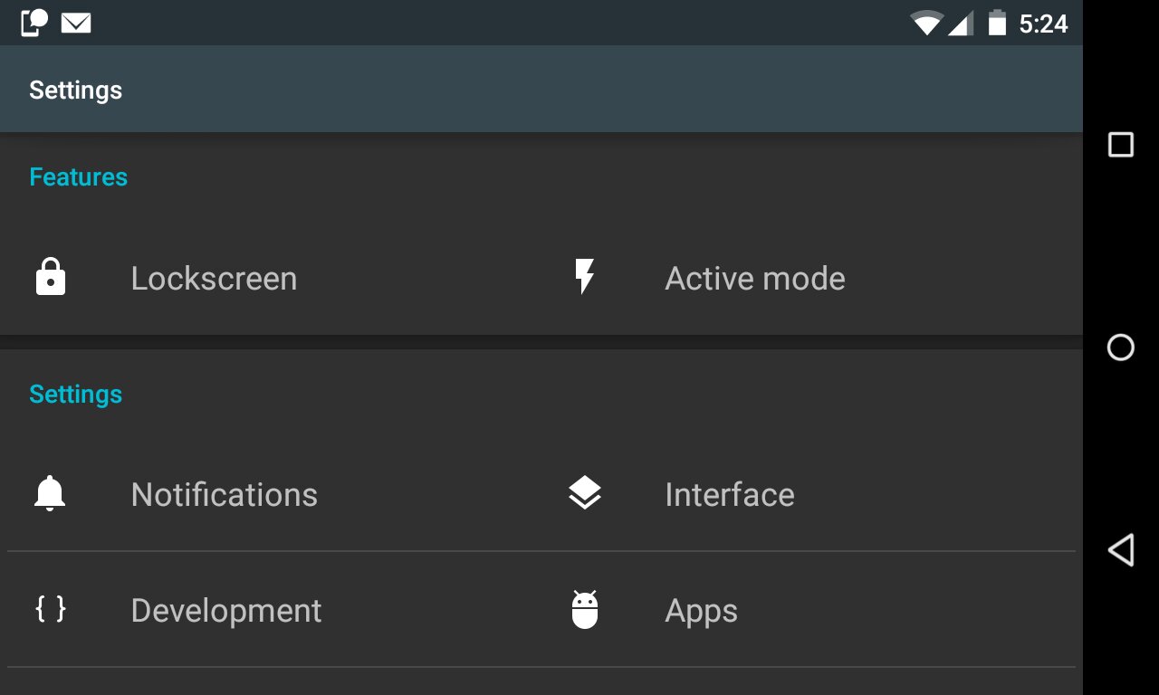Tap the lightning bolt Active mode icon
The height and width of the screenshot is (695, 1159).
[x=585, y=277]
